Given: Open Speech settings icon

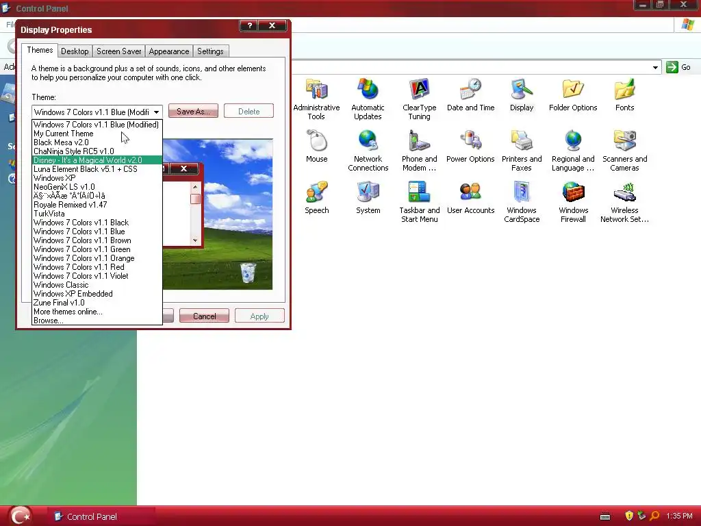Looking at the screenshot, I should (316, 192).
